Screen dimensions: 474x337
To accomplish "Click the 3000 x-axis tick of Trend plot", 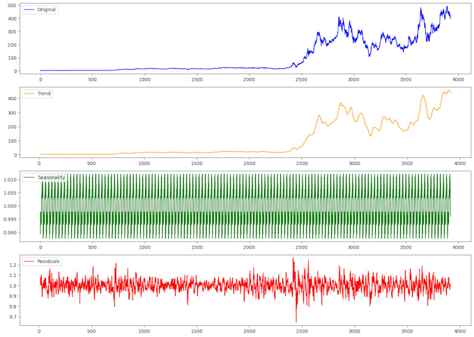I will point(354,164).
